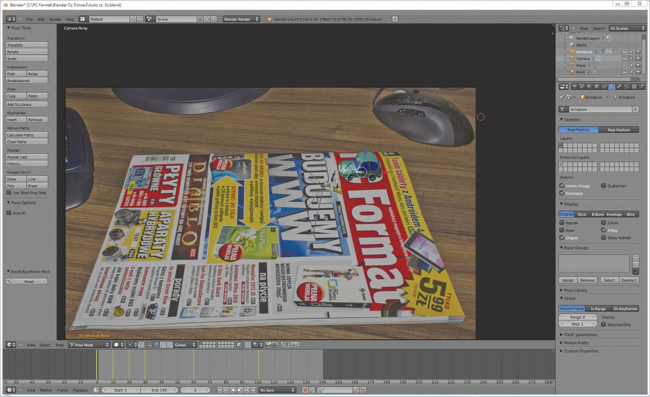Viewport: 650px width, 397px height.
Task: Click play reverse button in timeline
Action: click(233, 390)
